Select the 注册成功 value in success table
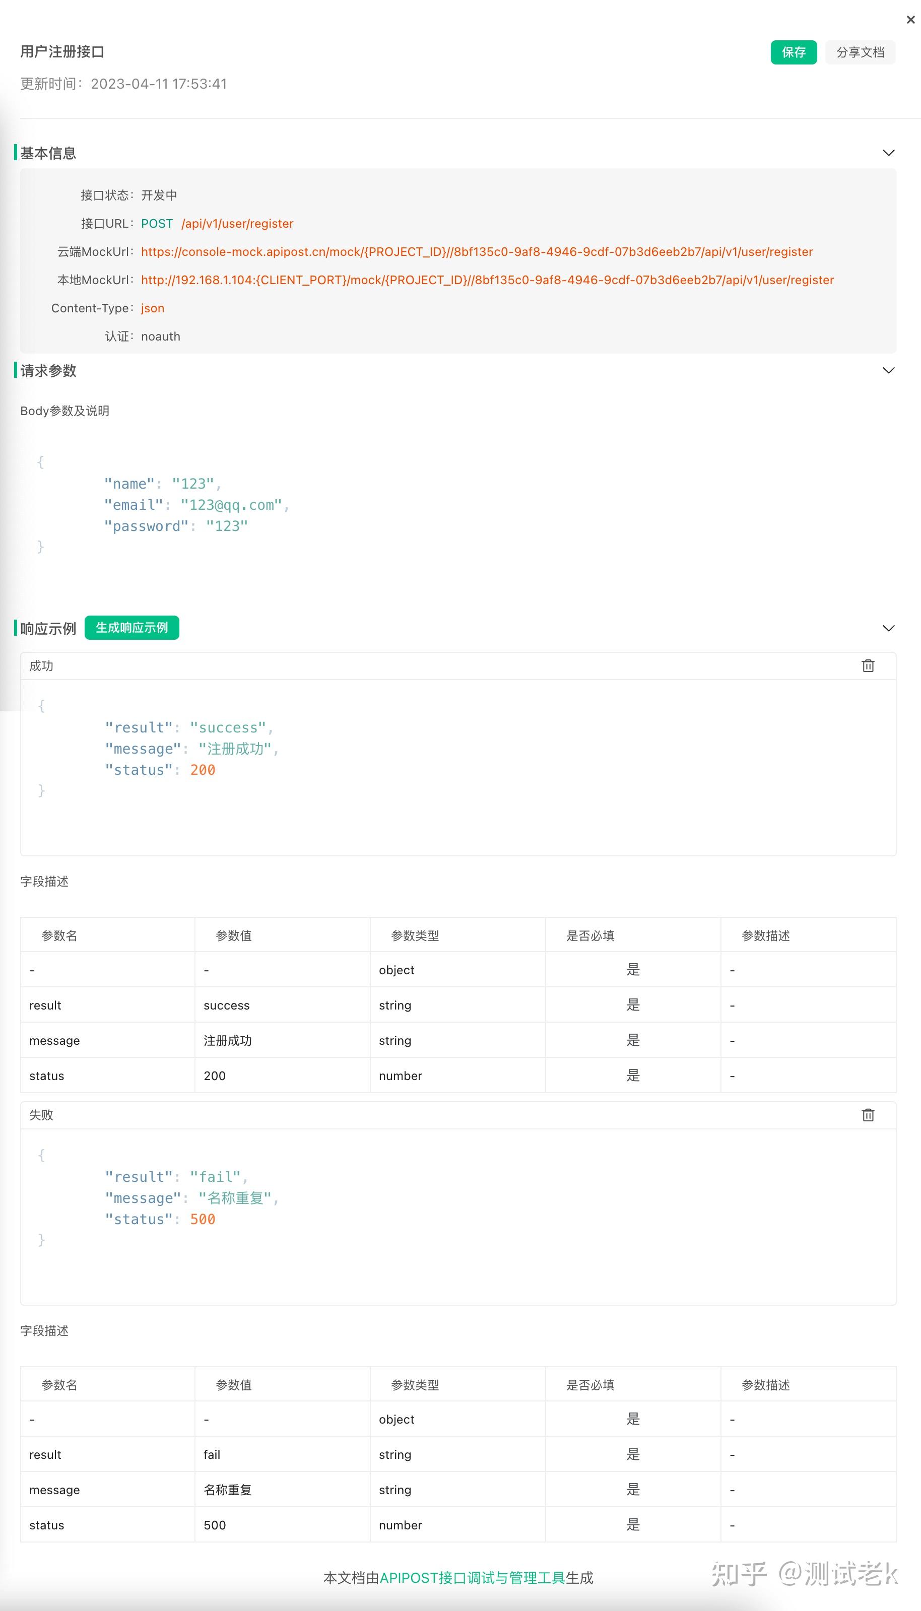The height and width of the screenshot is (1611, 921). pyautogui.click(x=227, y=1040)
